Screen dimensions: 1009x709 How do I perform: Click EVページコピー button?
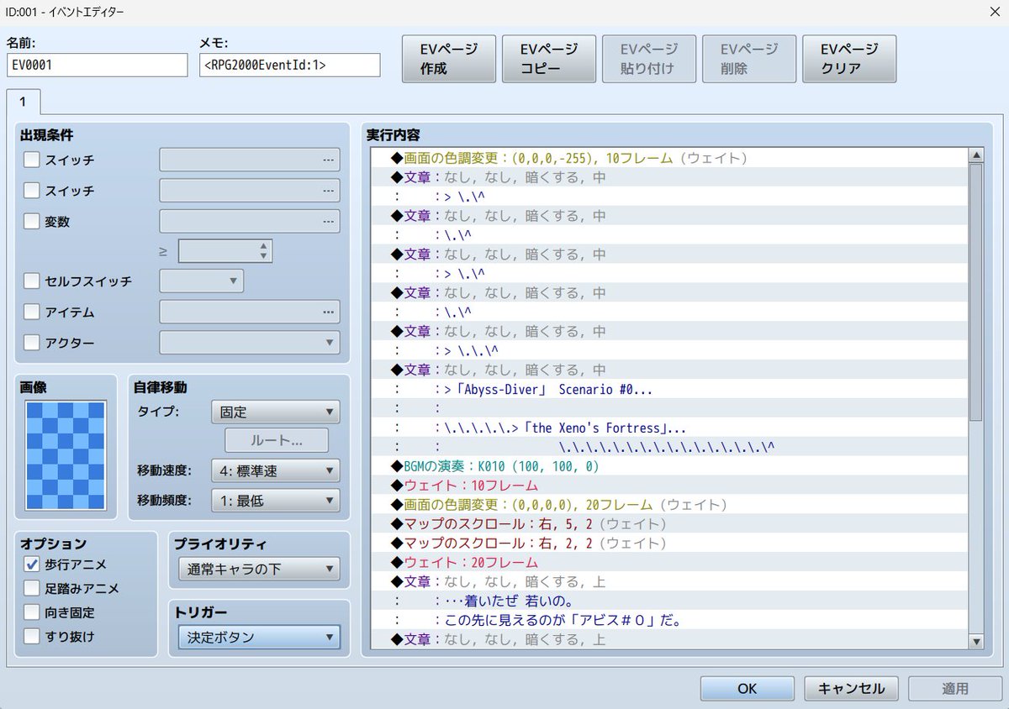549,59
